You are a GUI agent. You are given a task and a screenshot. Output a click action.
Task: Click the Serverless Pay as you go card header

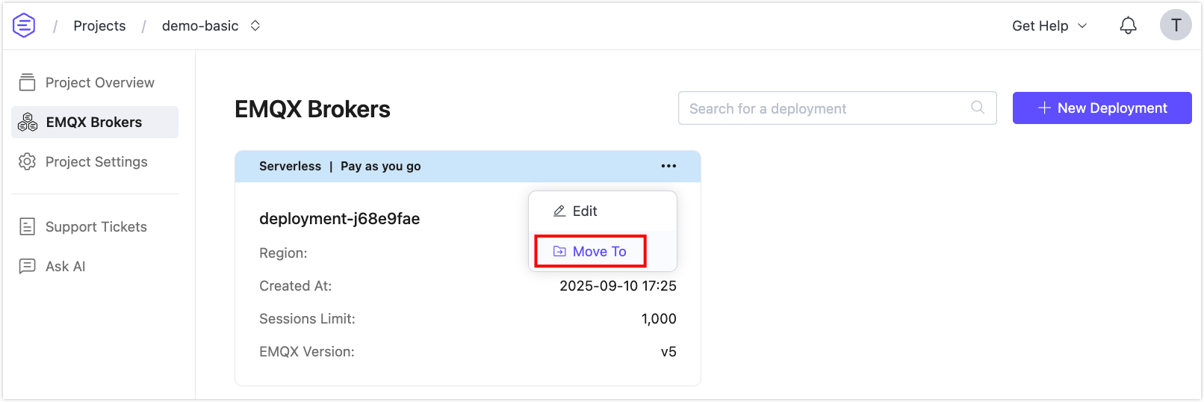point(448,166)
